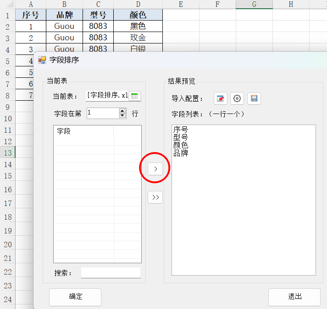
Task: Click the import configuration icon
Action: 221,98
